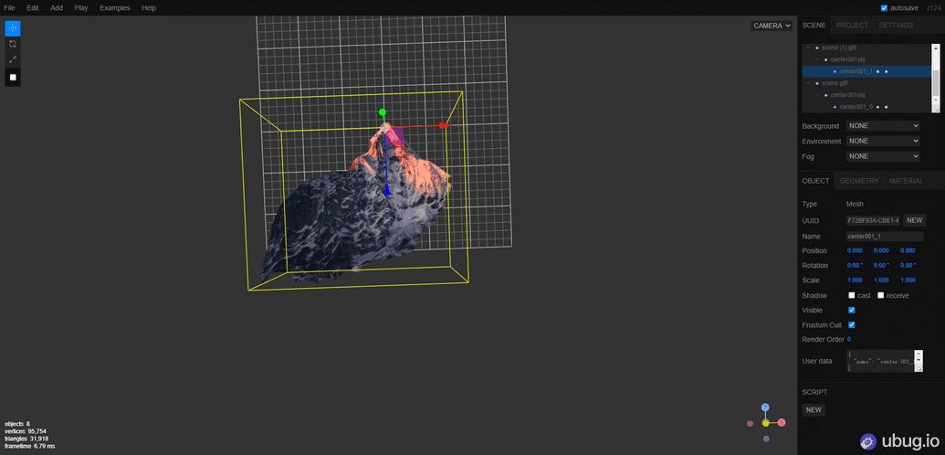Click the blue Z-axis arrow handle
945x455 pixels.
click(387, 191)
